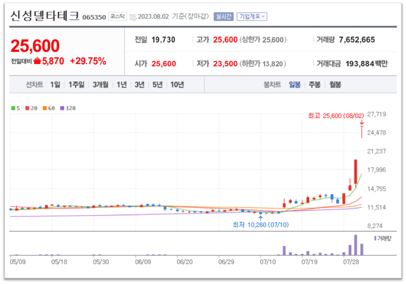Click the 08/02 candlestick at chart top right
Viewport: 406px width, 284px height.
[362, 132]
